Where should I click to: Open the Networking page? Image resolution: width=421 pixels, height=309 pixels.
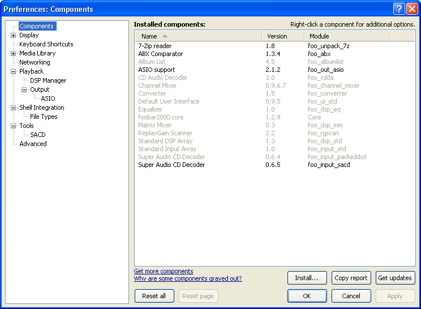click(35, 62)
